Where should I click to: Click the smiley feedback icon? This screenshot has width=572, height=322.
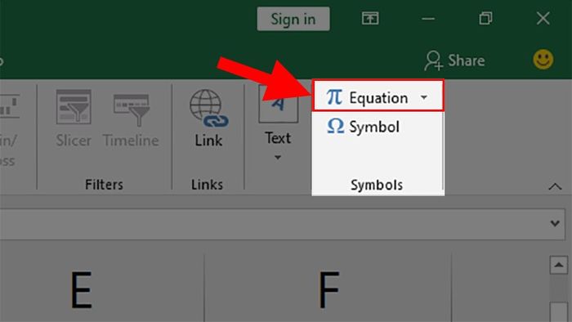543,60
